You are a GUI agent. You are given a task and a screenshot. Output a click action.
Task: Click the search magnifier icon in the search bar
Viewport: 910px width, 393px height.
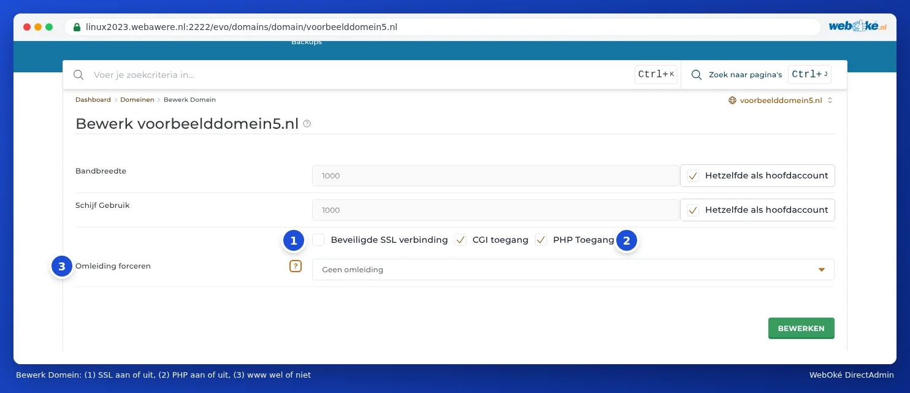pos(78,75)
